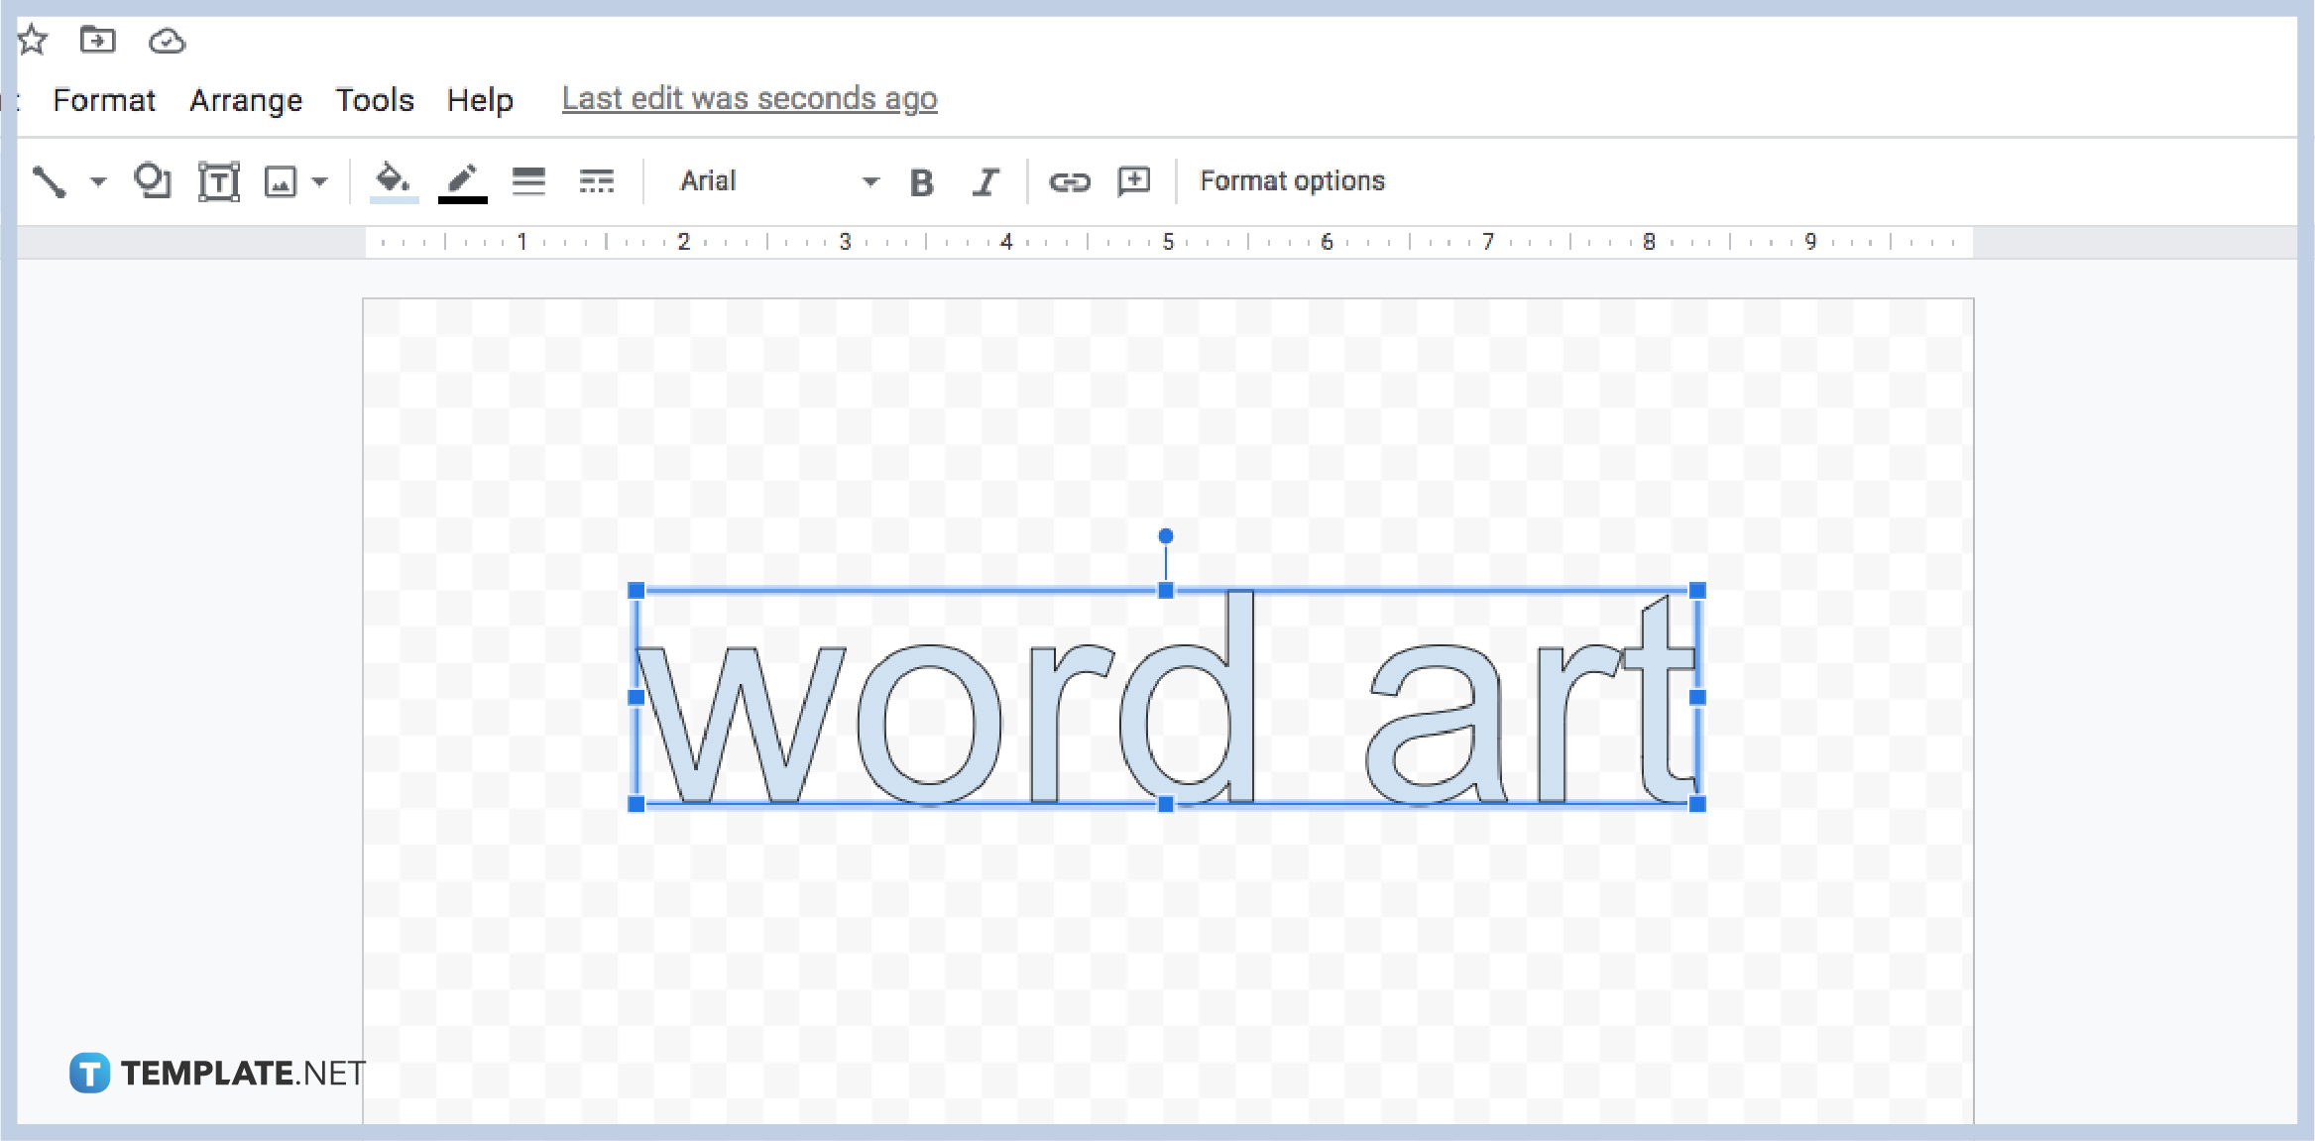Image resolution: width=2315 pixels, height=1141 pixels.
Task: Toggle italic on the word art text
Action: coord(984,180)
